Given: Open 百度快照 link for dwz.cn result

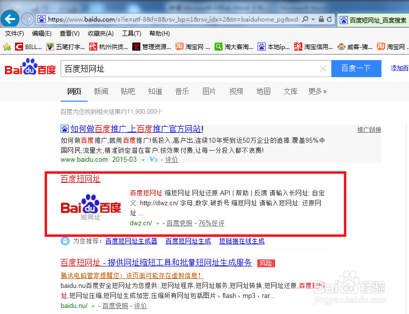Looking at the screenshot, I should 179,223.
